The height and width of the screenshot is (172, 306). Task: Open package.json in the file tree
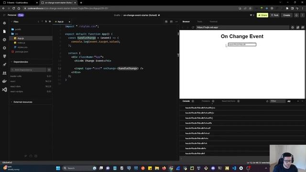tap(22, 52)
